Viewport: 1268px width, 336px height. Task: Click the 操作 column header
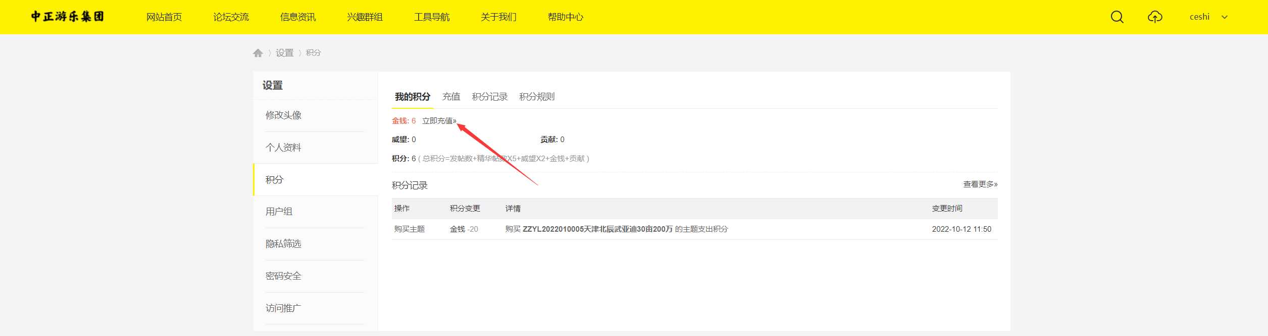pos(402,209)
